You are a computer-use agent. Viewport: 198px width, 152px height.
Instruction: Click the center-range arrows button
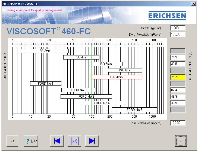(74, 141)
